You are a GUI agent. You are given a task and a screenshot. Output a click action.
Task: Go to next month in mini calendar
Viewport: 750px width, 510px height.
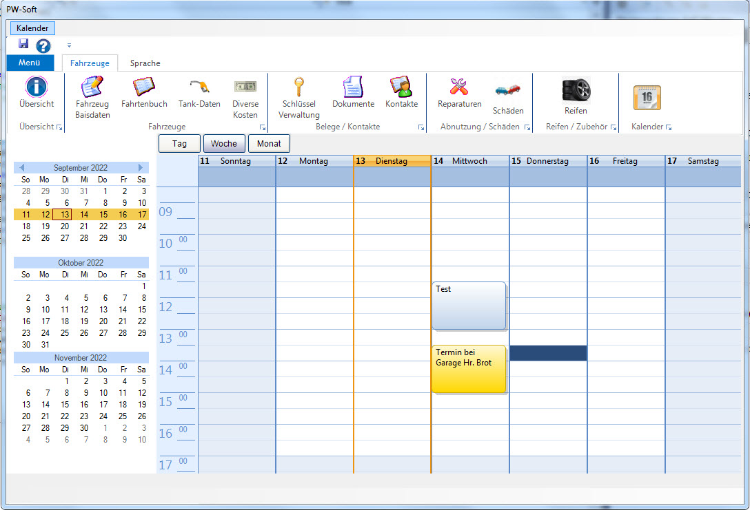tap(141, 168)
